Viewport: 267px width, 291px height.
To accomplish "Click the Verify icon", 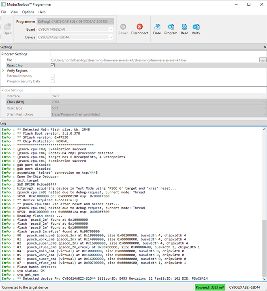I will 196,27.
